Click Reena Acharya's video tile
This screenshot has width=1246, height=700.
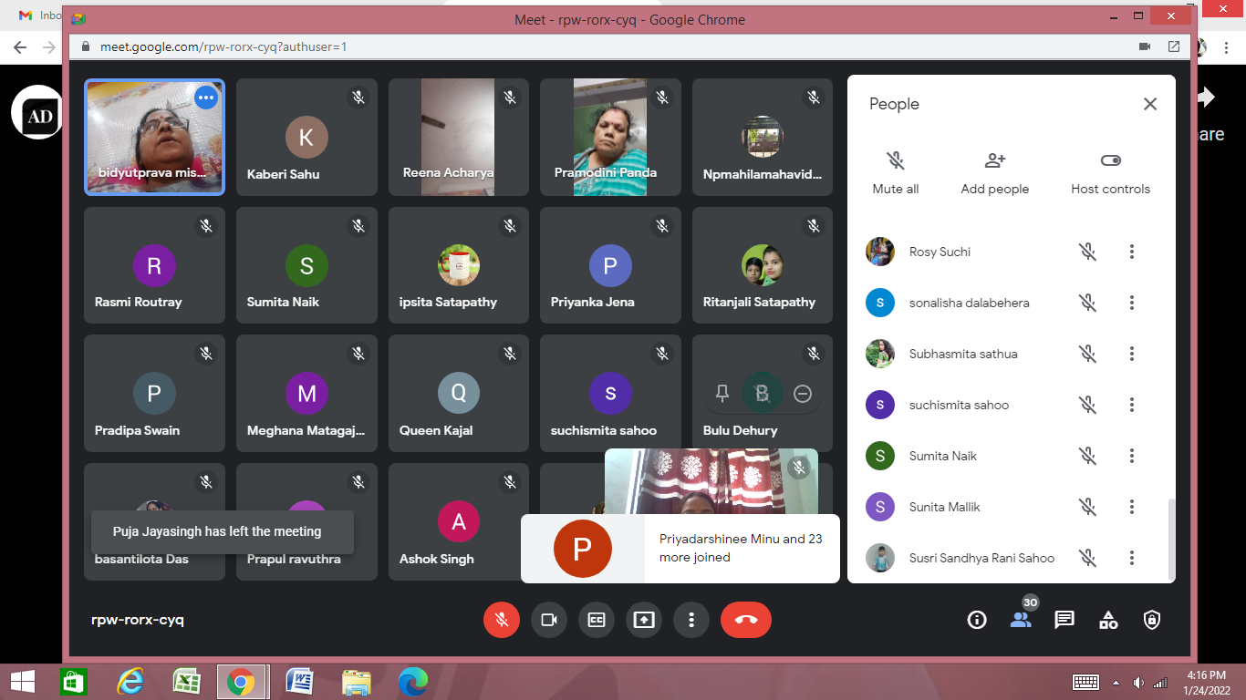458,137
